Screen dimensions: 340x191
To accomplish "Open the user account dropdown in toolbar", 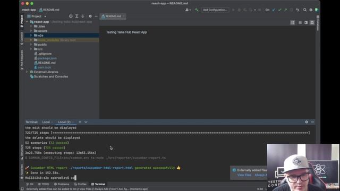I will (188, 10).
